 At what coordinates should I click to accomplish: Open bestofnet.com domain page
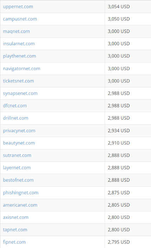(18, 180)
